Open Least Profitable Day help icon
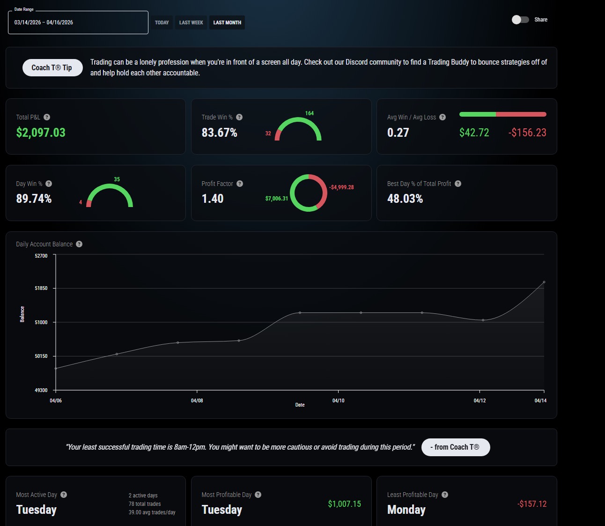605x526 pixels. (445, 495)
